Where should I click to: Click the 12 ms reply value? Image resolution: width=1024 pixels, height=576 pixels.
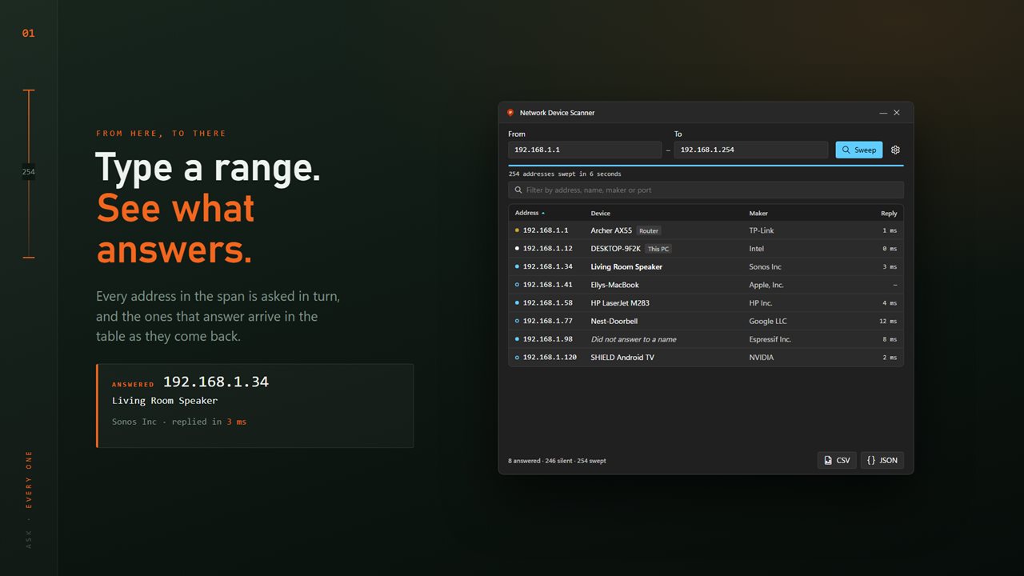[888, 321]
